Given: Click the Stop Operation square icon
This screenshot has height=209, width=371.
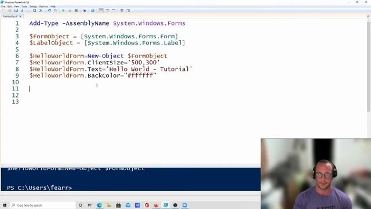Looking at the screenshot, I should 76,10.
